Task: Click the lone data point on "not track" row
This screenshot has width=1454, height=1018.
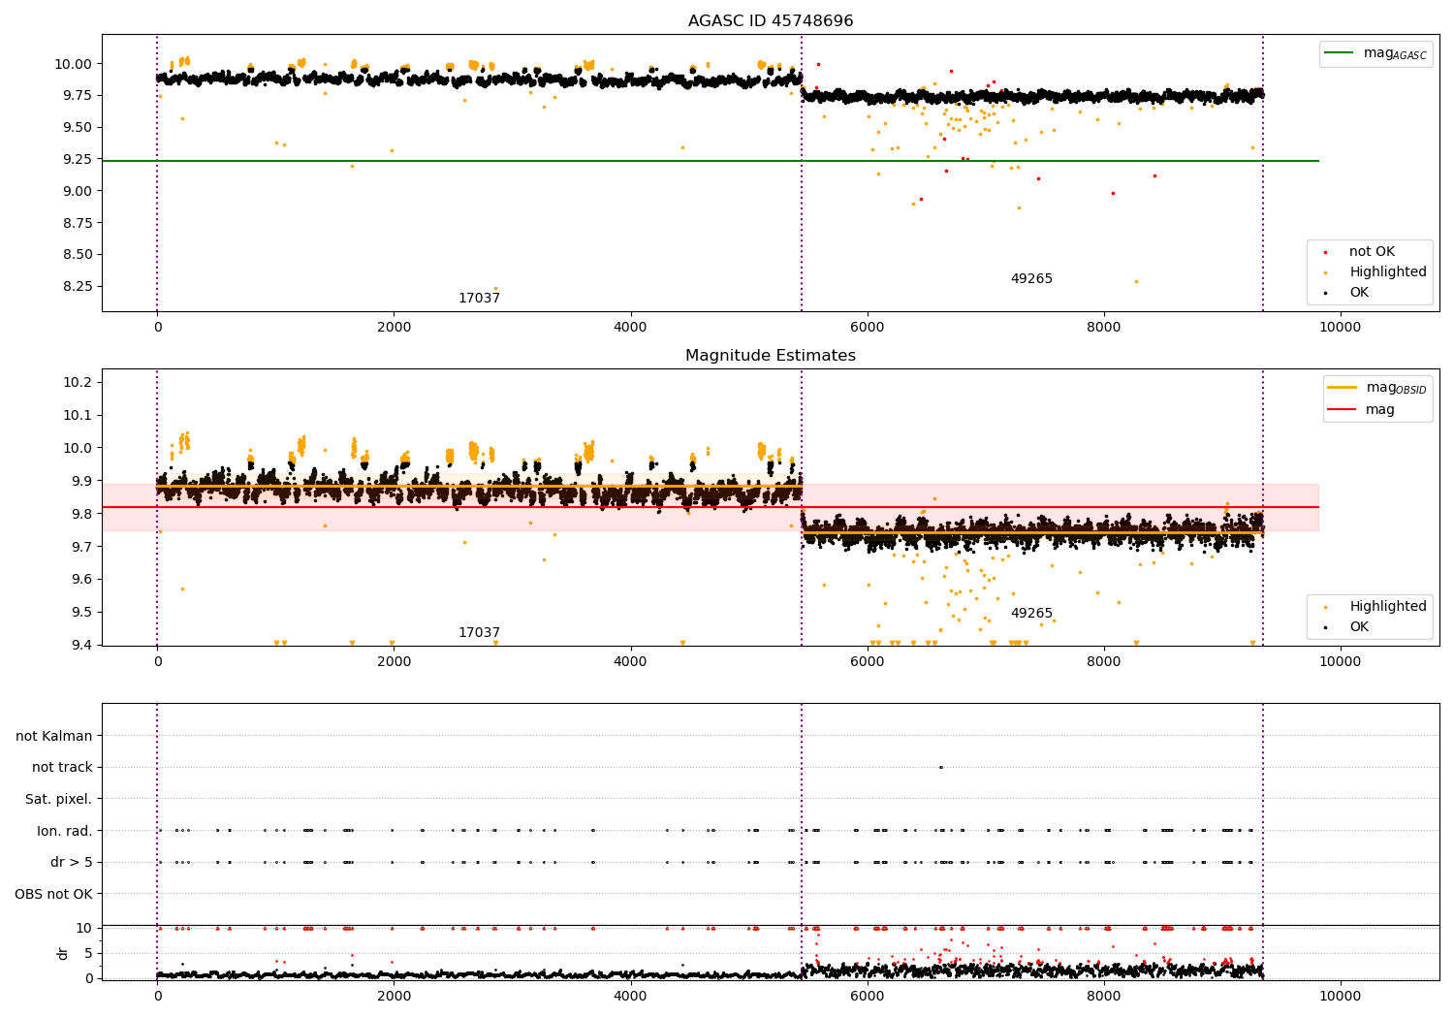Action: [x=940, y=767]
